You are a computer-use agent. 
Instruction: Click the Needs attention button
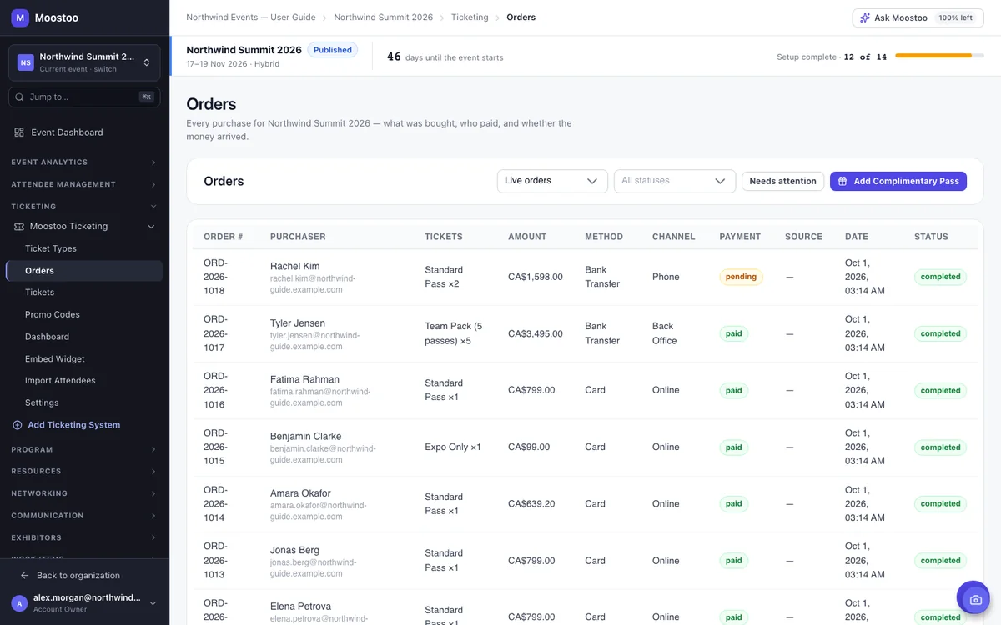(782, 181)
